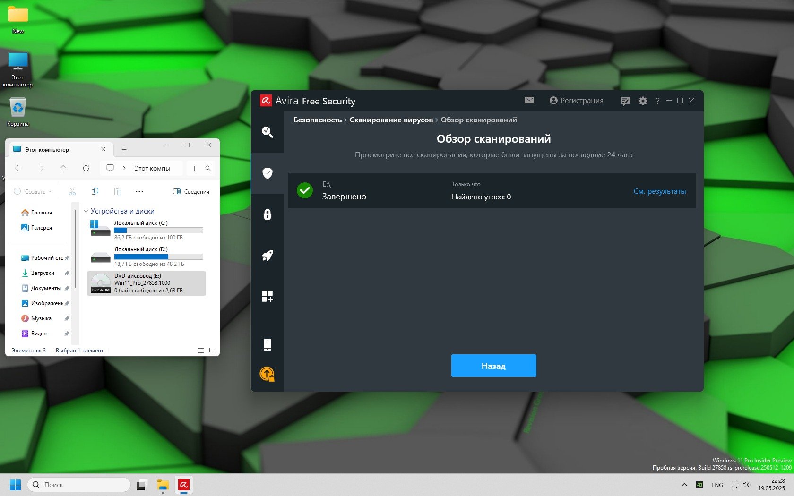This screenshot has width=794, height=496.
Task: Collapse the Устройства и диски group
Action: coord(86,211)
